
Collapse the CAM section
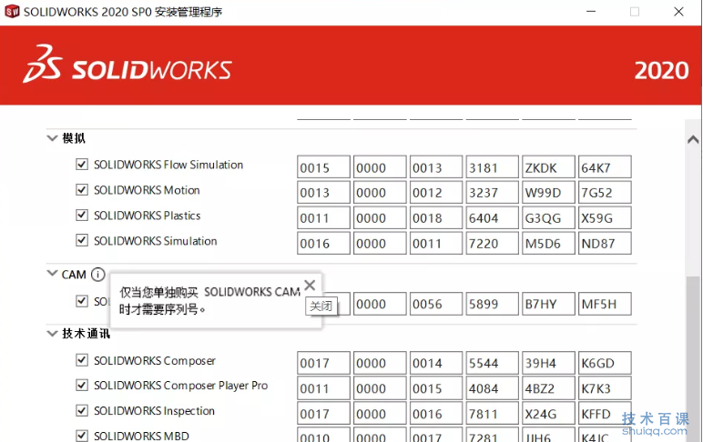[52, 273]
